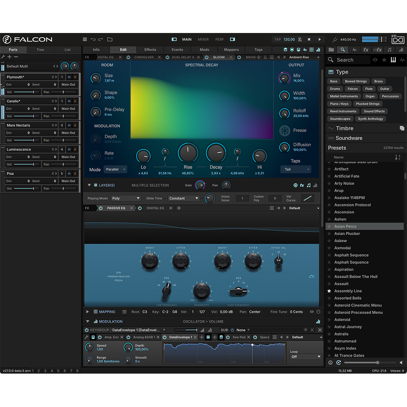Stop playback with the stop button
The height and width of the screenshot is (407, 407).
tap(309, 39)
